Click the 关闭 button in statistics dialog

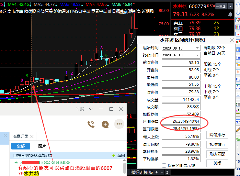(217, 163)
